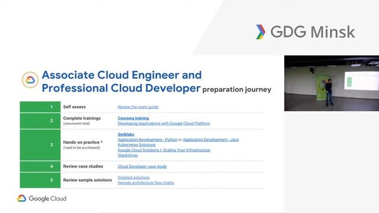Select the 'Review sample solutions' step label
This screenshot has height=213, width=379.
tap(88, 180)
